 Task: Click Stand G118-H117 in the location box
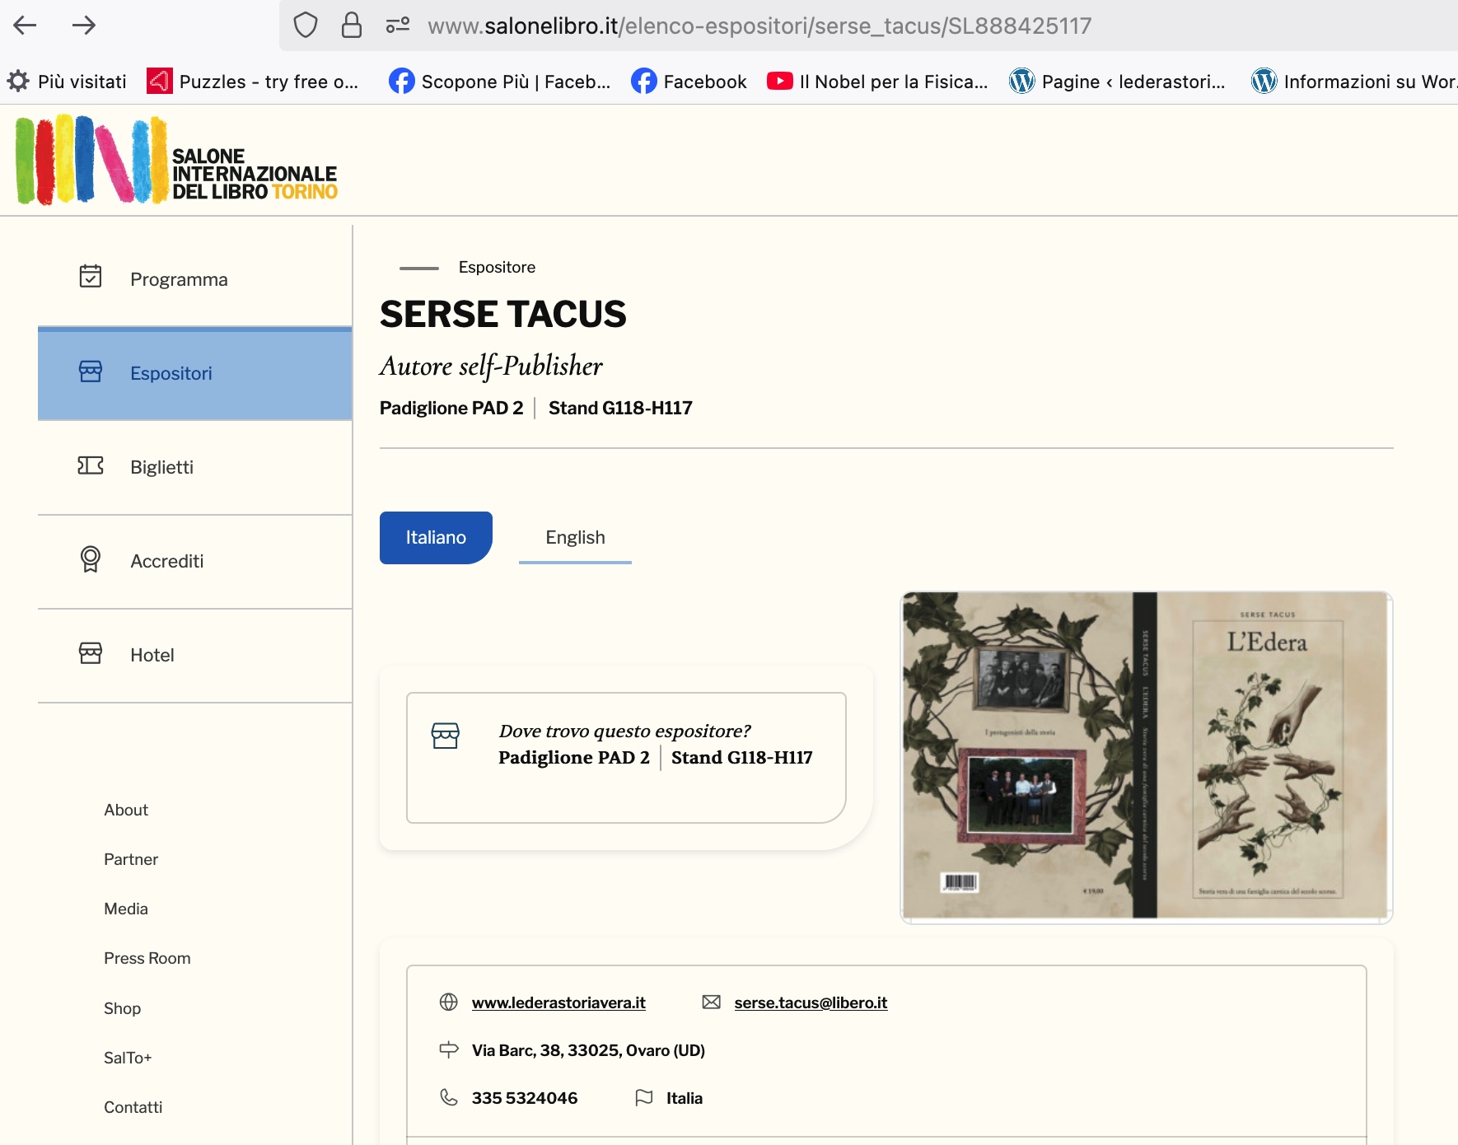[x=742, y=758]
